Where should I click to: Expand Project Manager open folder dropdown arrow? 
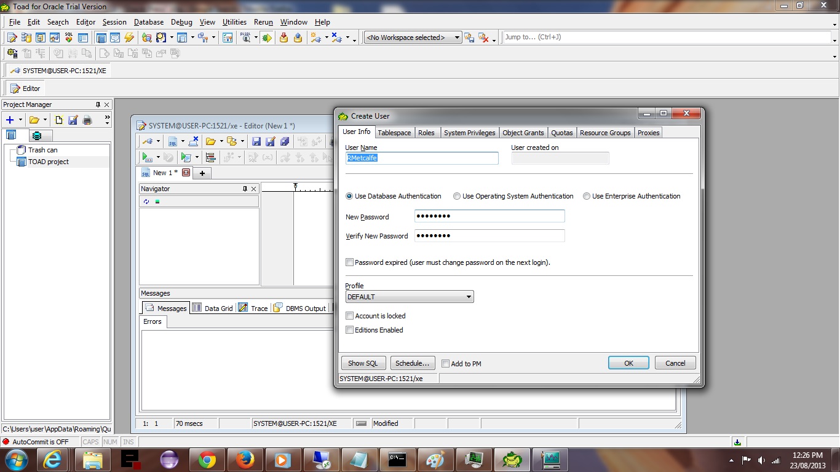tap(45, 120)
